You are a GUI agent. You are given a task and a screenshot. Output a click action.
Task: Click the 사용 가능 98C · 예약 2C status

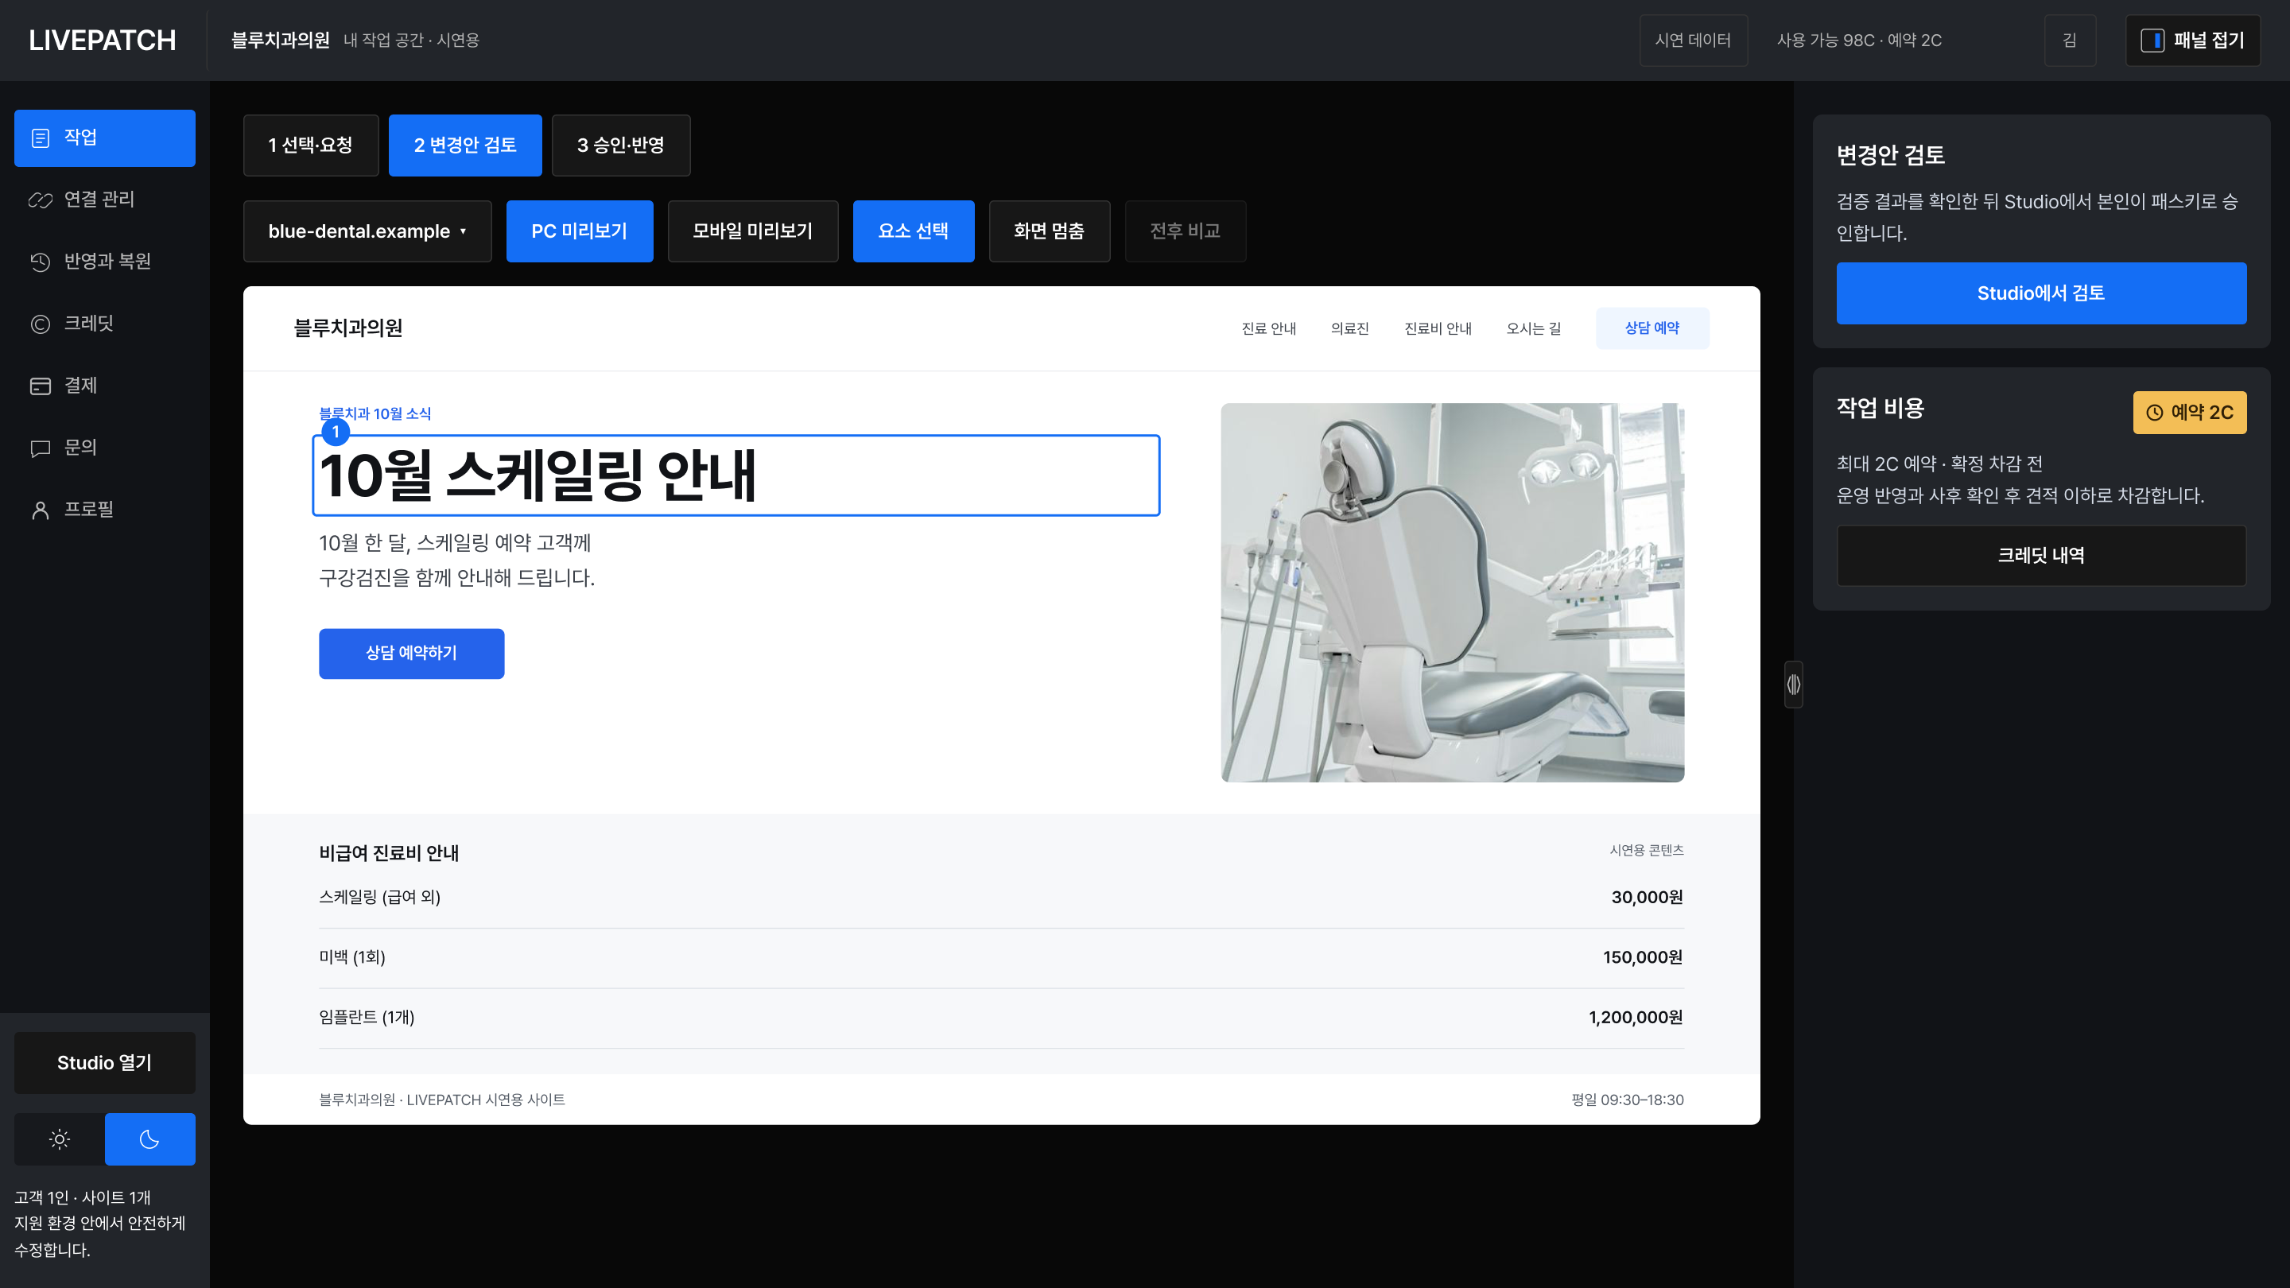point(1859,40)
